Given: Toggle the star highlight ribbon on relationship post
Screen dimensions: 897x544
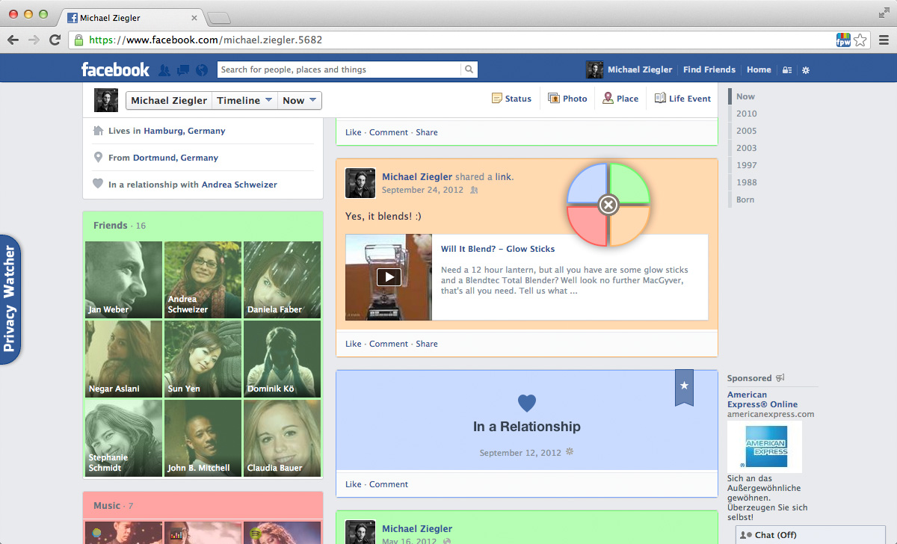Looking at the screenshot, I should (x=684, y=386).
